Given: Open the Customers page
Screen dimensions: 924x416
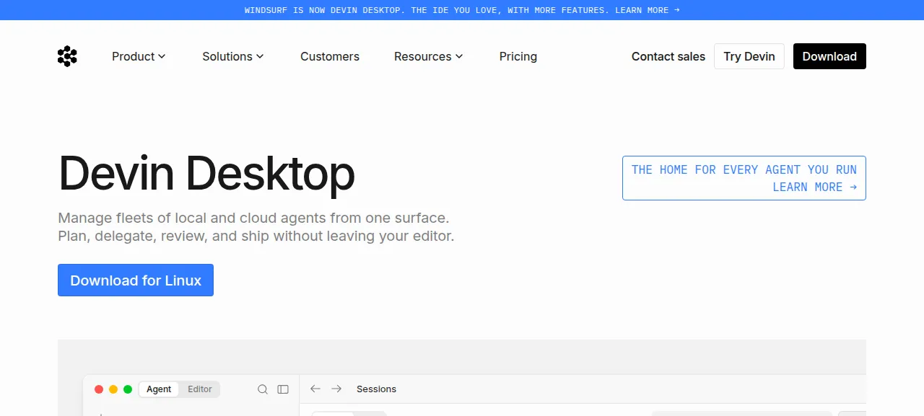Looking at the screenshot, I should (x=330, y=56).
